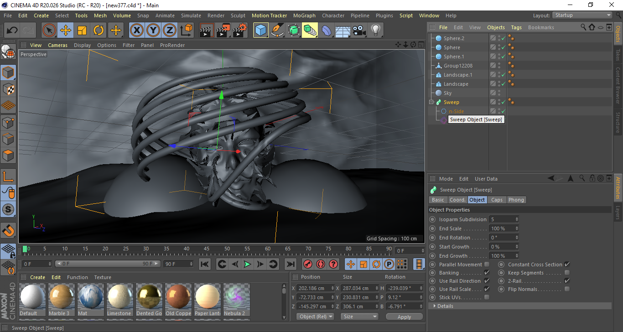Toggle Z axis lock
The image size is (623, 332).
(170, 31)
